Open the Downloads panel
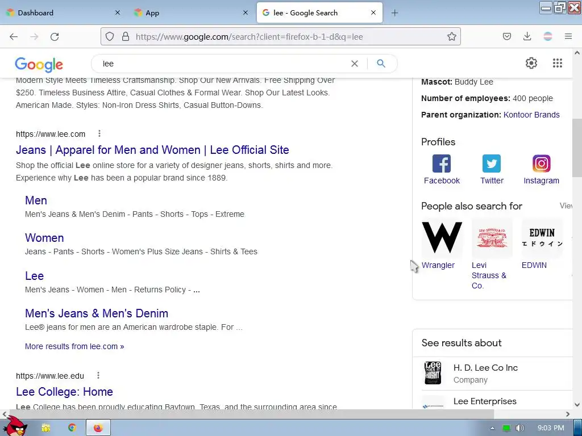The image size is (582, 436). (x=527, y=36)
